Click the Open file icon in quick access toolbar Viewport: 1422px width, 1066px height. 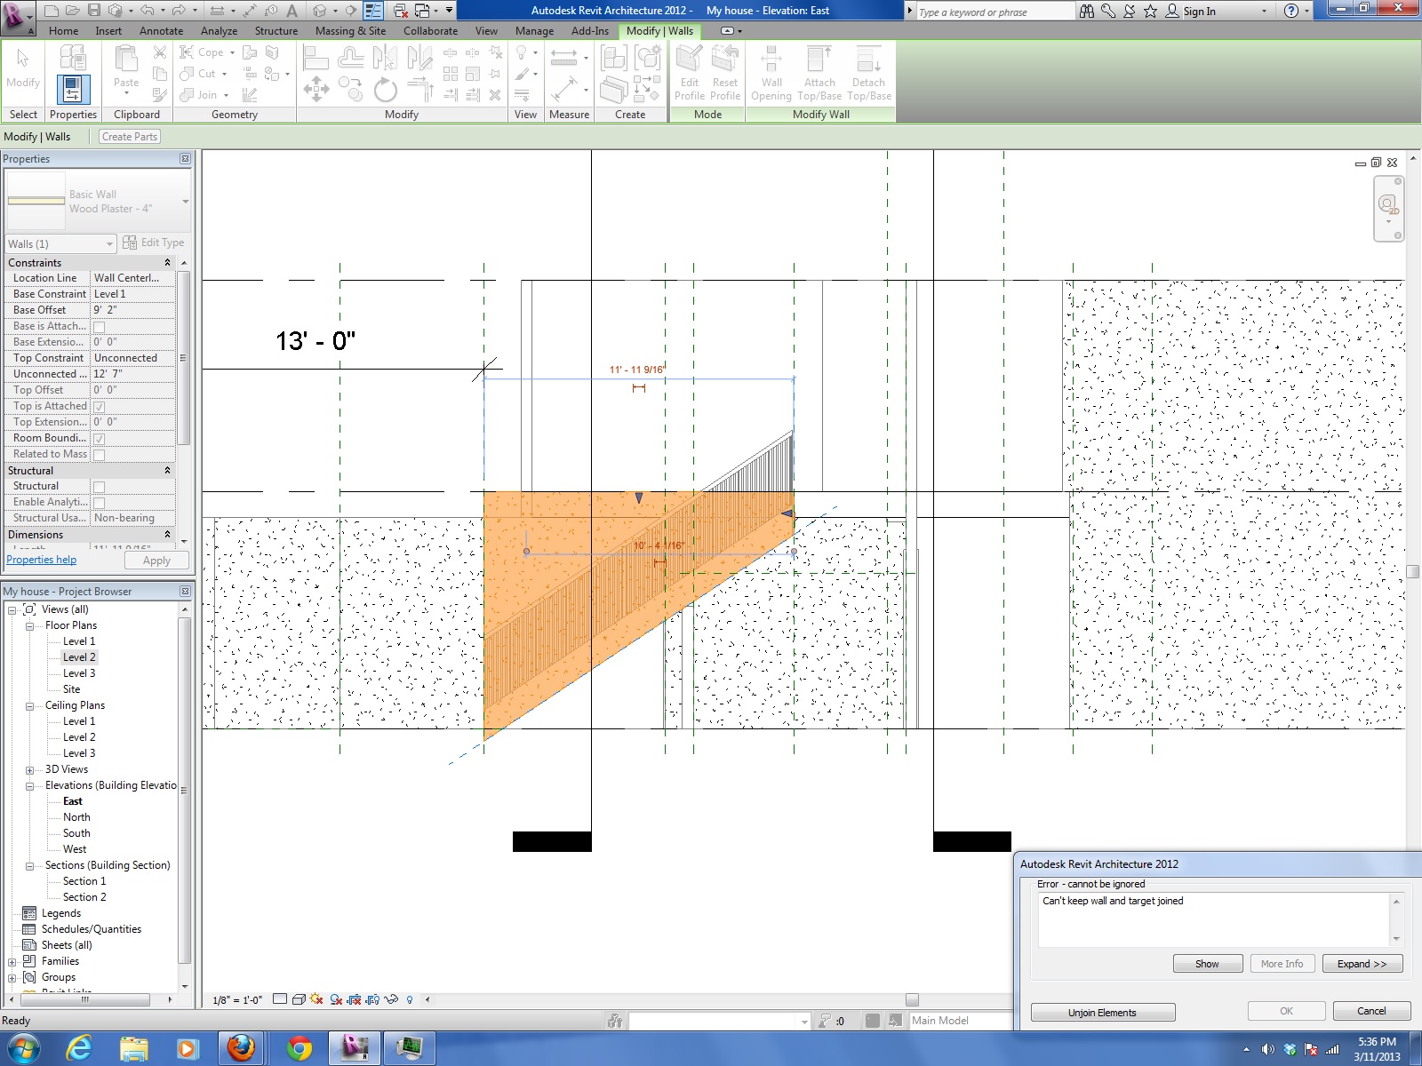(x=74, y=11)
